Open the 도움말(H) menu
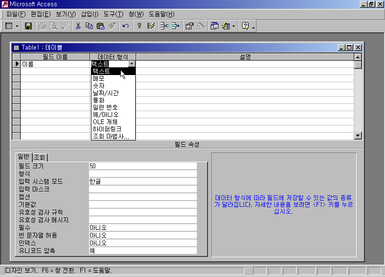385x277 pixels. coord(161,14)
